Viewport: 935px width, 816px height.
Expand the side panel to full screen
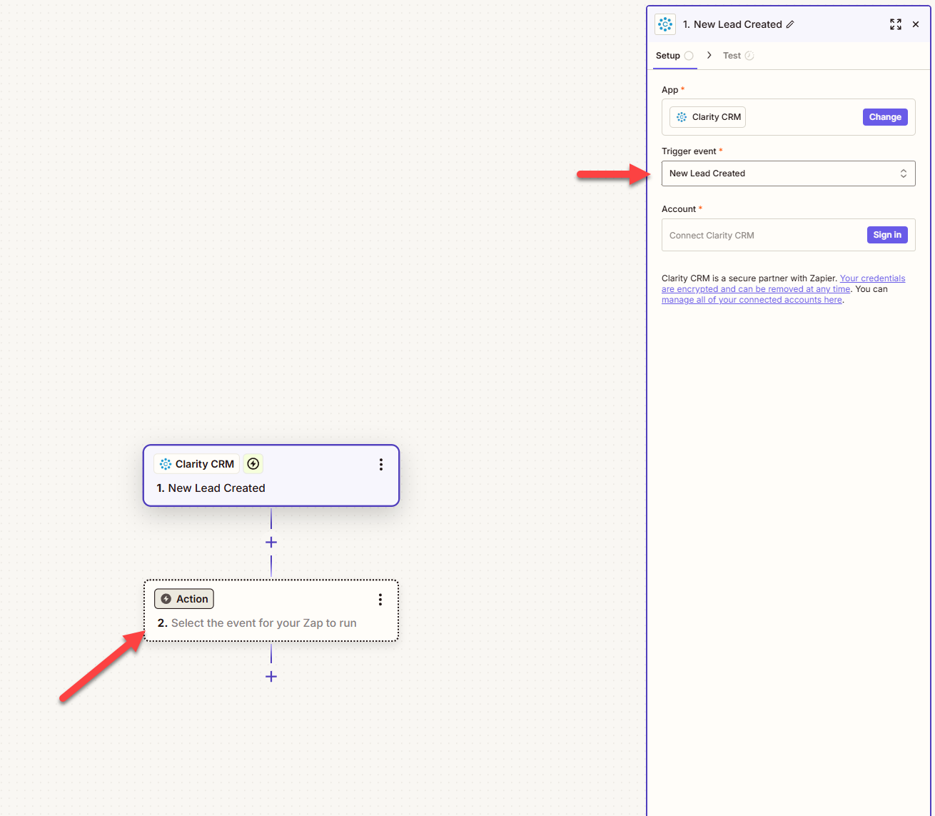click(x=896, y=24)
